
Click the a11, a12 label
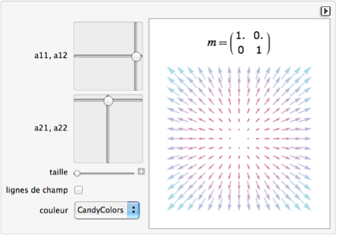pos(51,56)
